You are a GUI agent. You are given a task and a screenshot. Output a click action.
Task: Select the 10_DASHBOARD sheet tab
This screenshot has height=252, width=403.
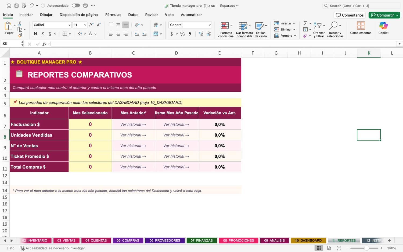[308, 240]
